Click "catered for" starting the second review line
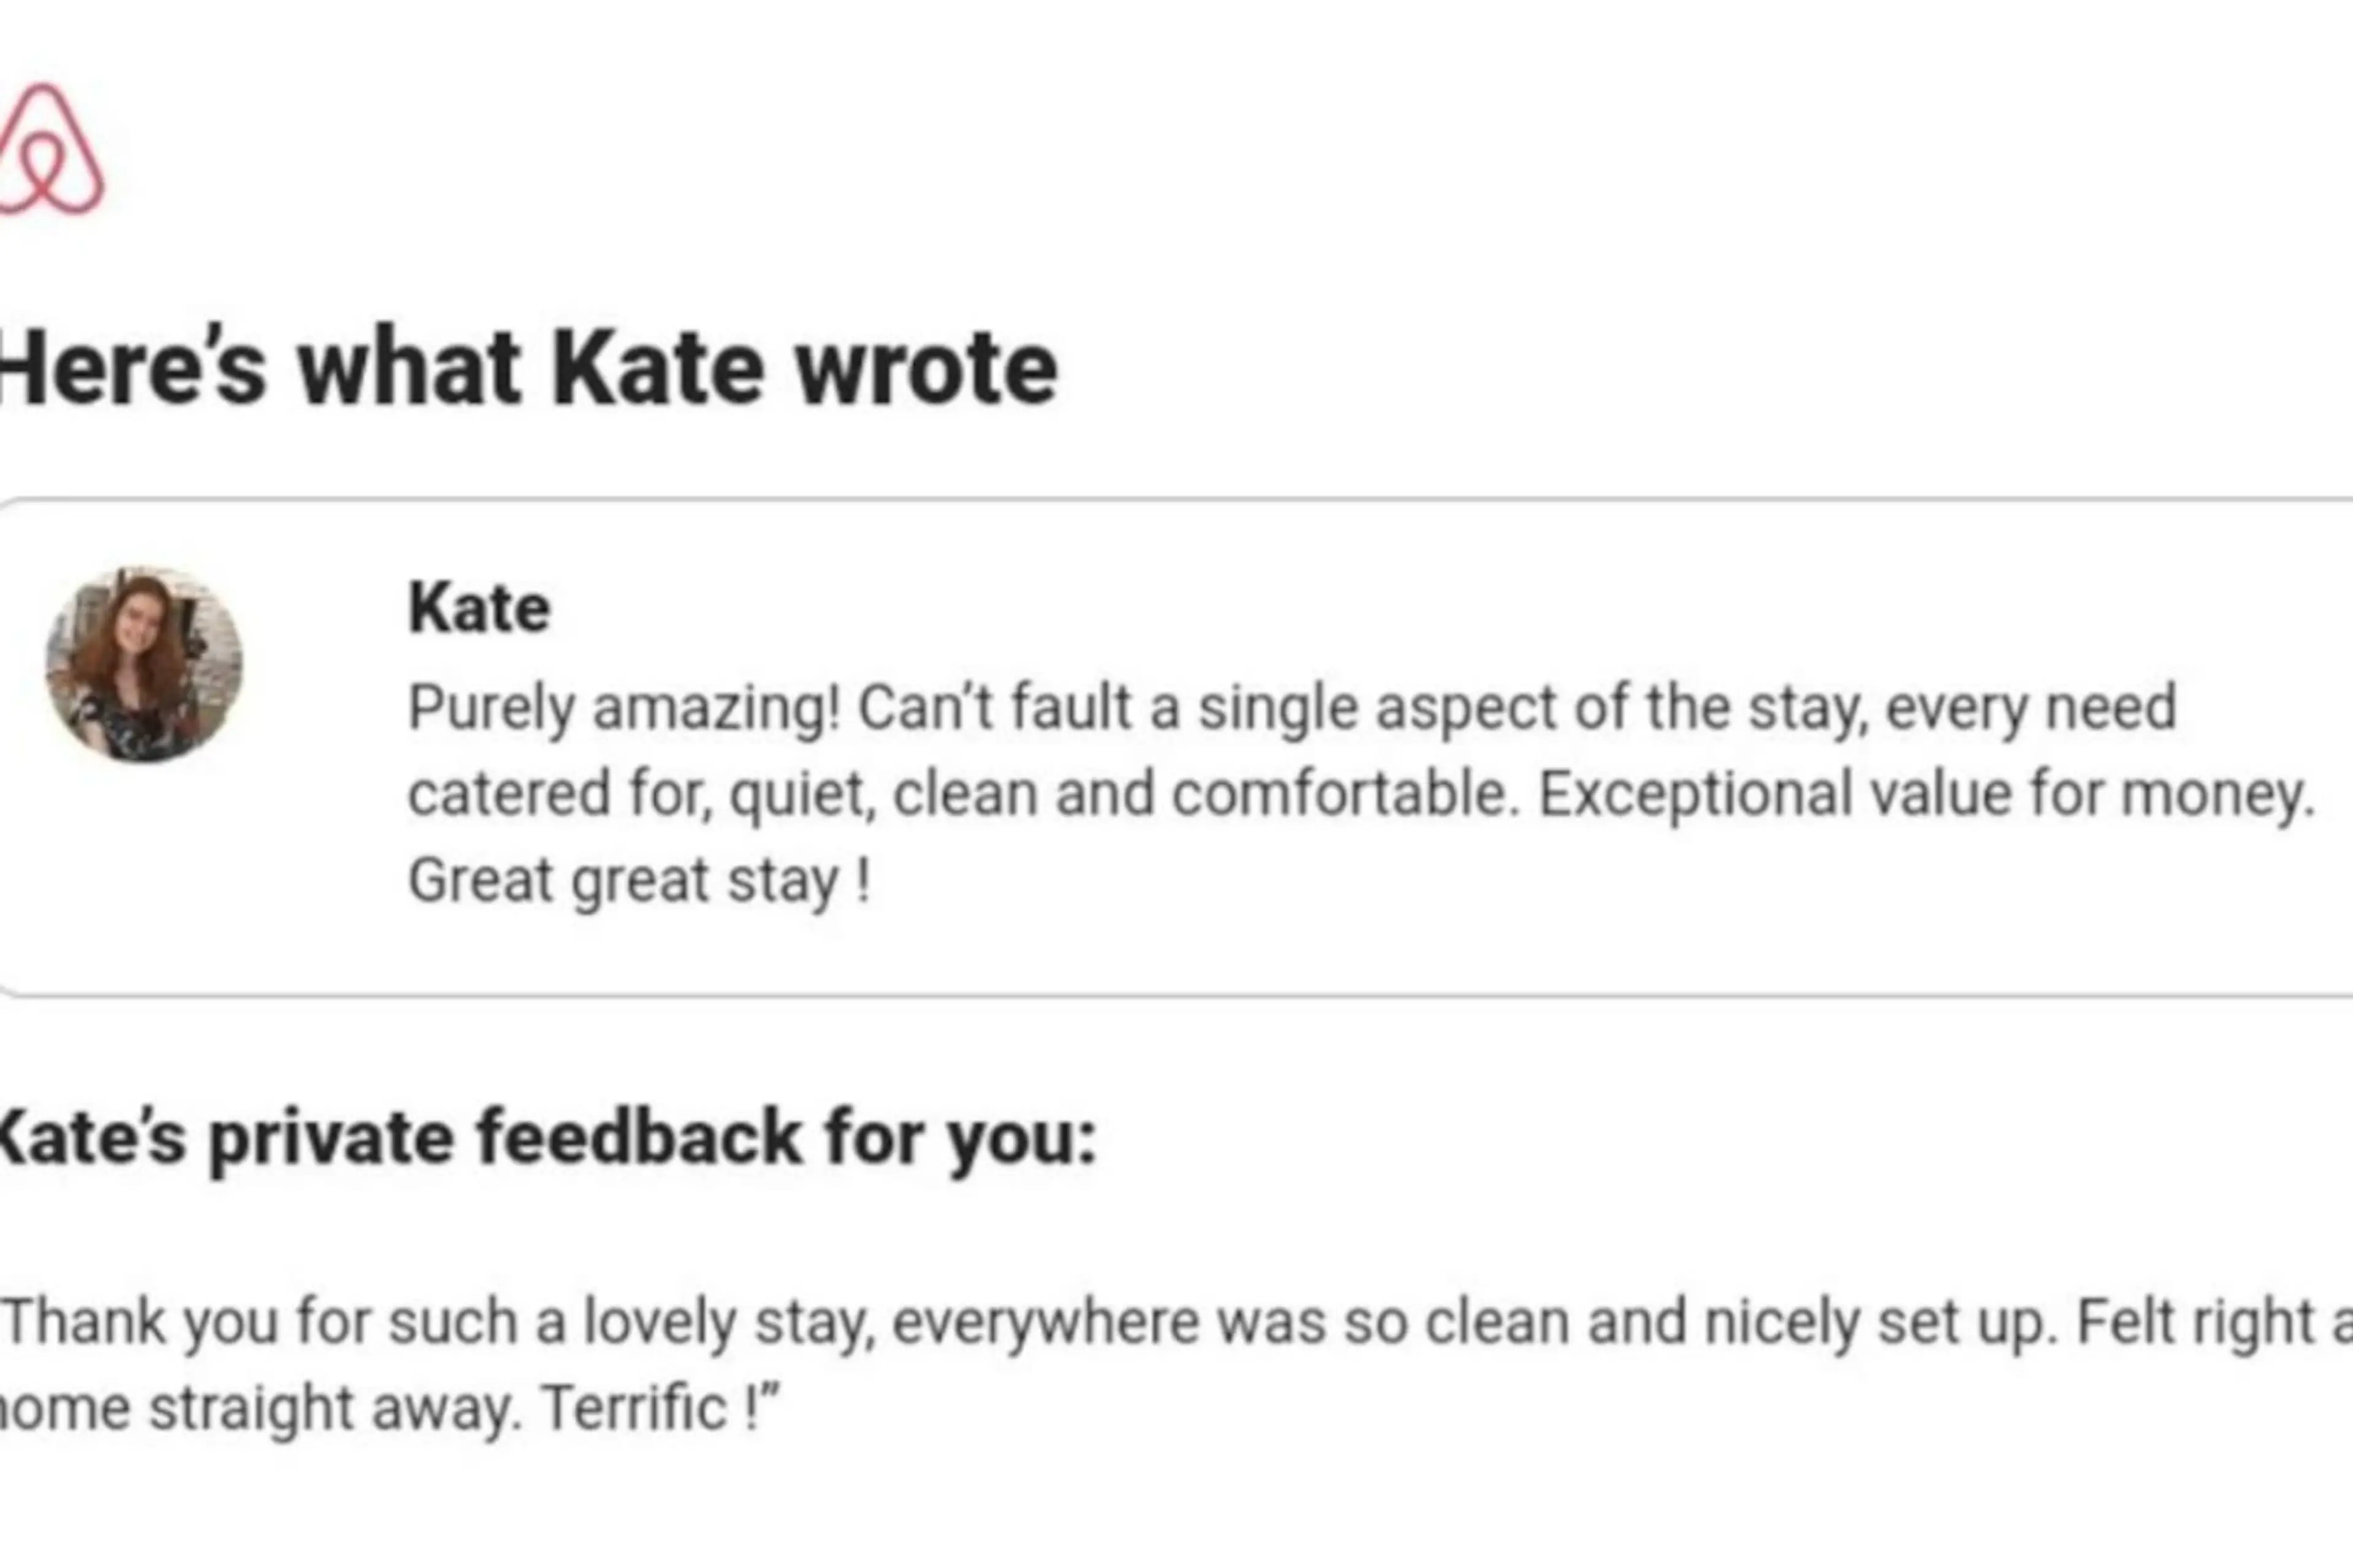 (x=559, y=794)
